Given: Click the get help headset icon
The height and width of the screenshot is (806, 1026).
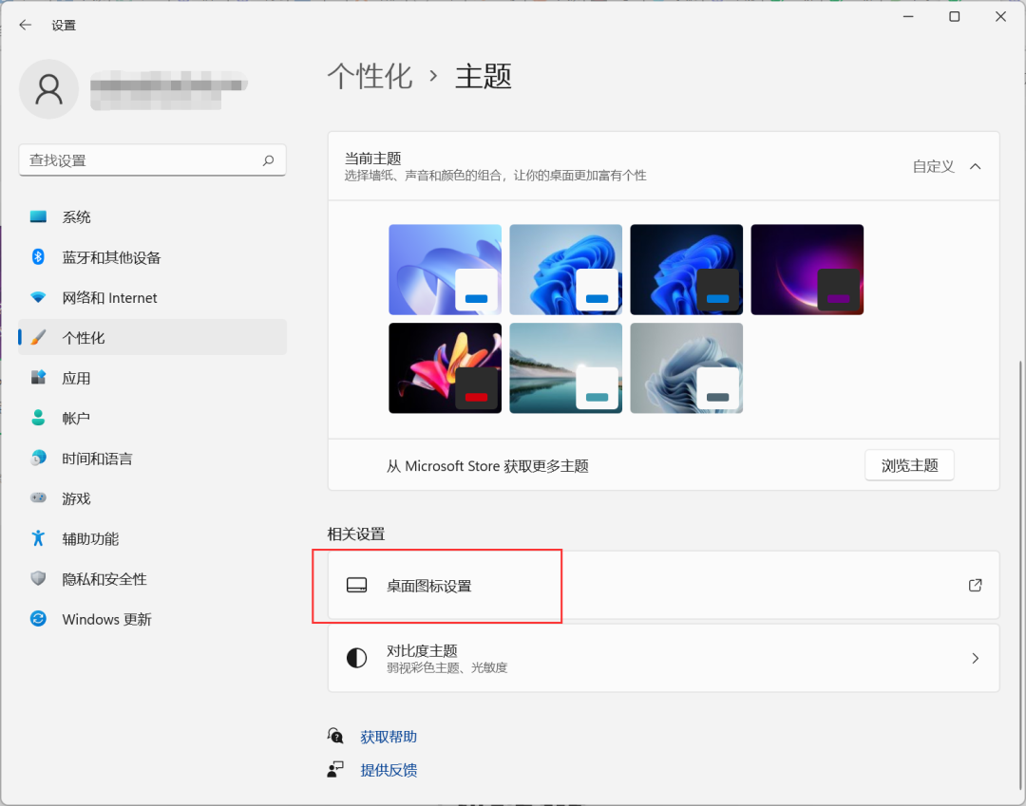Looking at the screenshot, I should point(335,736).
